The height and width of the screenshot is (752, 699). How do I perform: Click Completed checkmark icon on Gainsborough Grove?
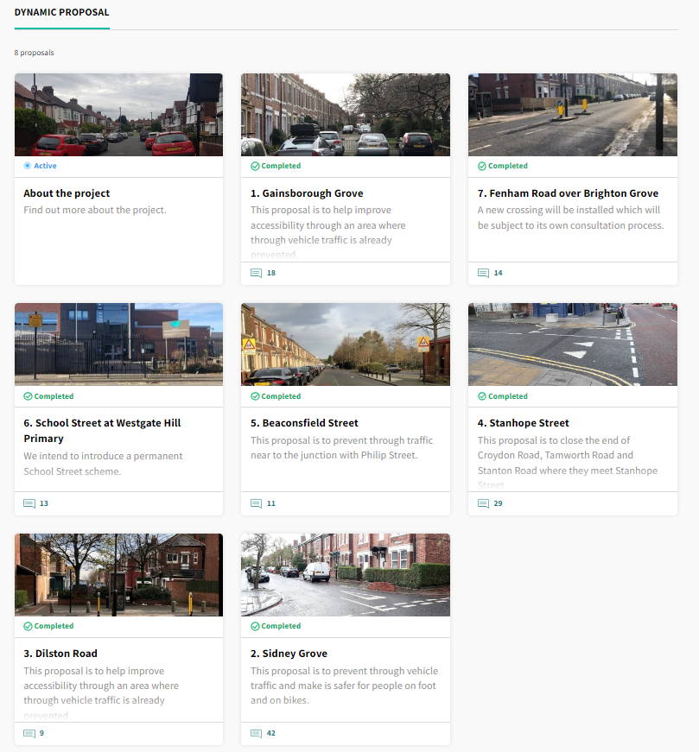click(255, 166)
